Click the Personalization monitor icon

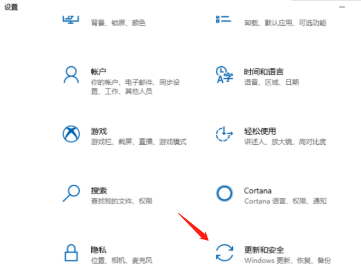71,19
